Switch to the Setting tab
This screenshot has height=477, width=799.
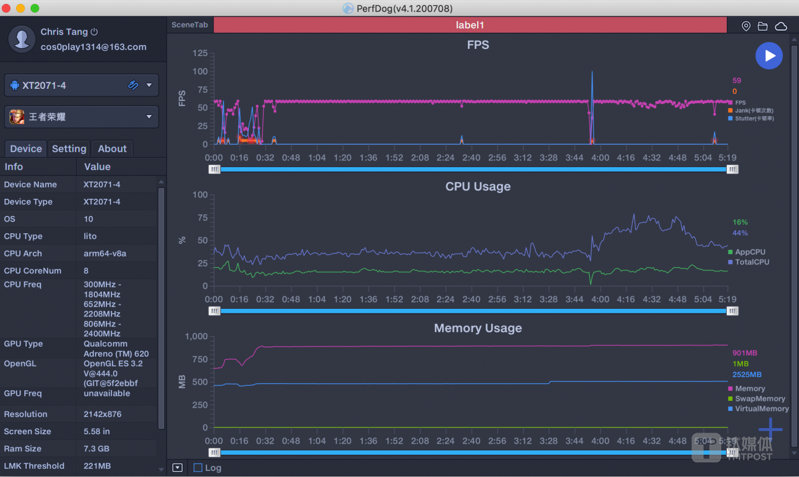click(69, 149)
